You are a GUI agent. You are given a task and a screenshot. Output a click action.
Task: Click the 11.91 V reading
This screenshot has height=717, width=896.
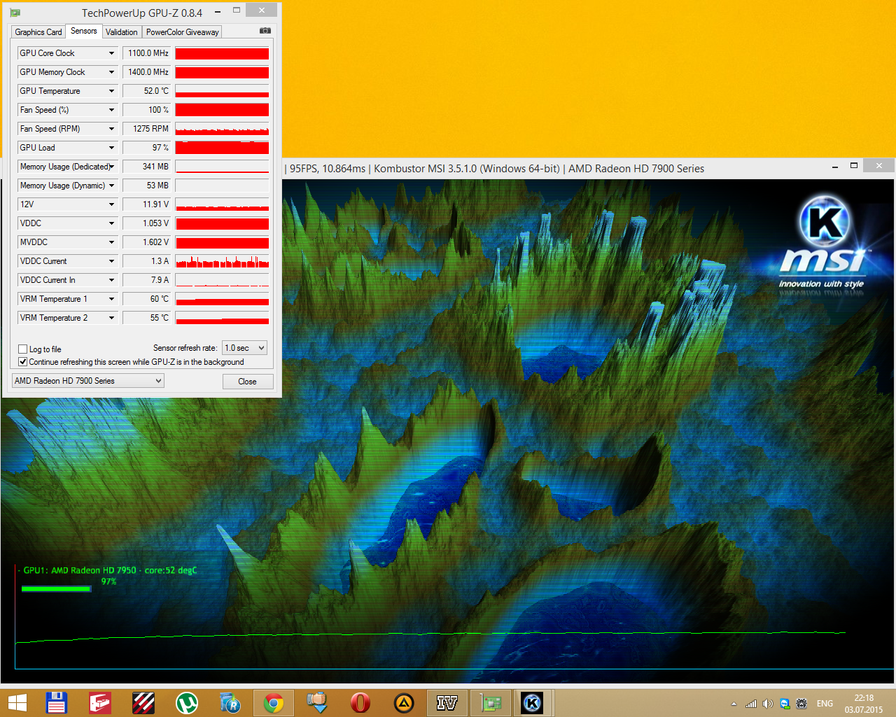[x=147, y=204]
